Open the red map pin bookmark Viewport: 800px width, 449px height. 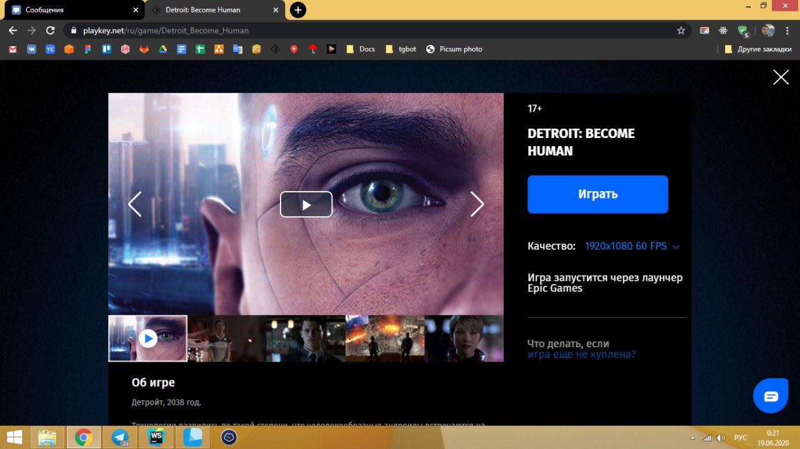(294, 49)
